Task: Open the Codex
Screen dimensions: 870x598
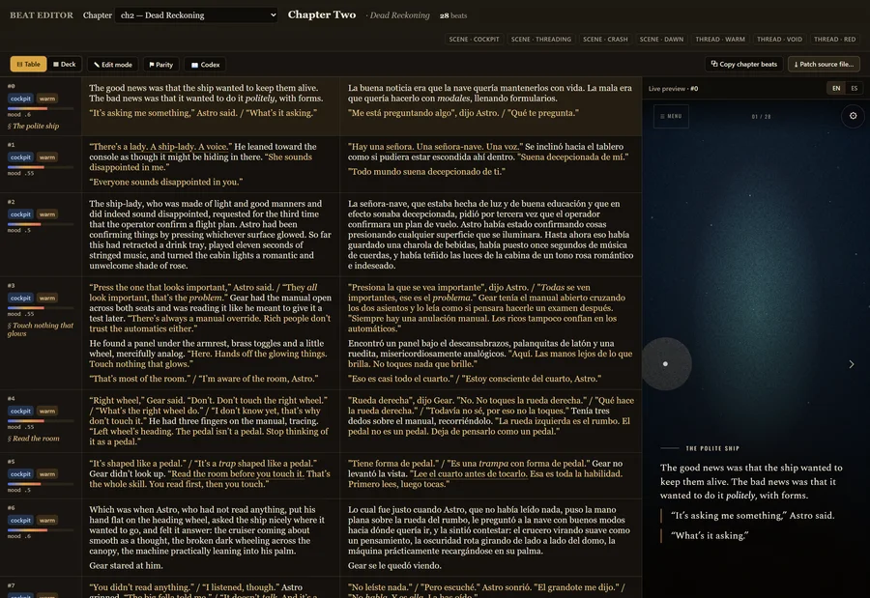Action: 205,65
